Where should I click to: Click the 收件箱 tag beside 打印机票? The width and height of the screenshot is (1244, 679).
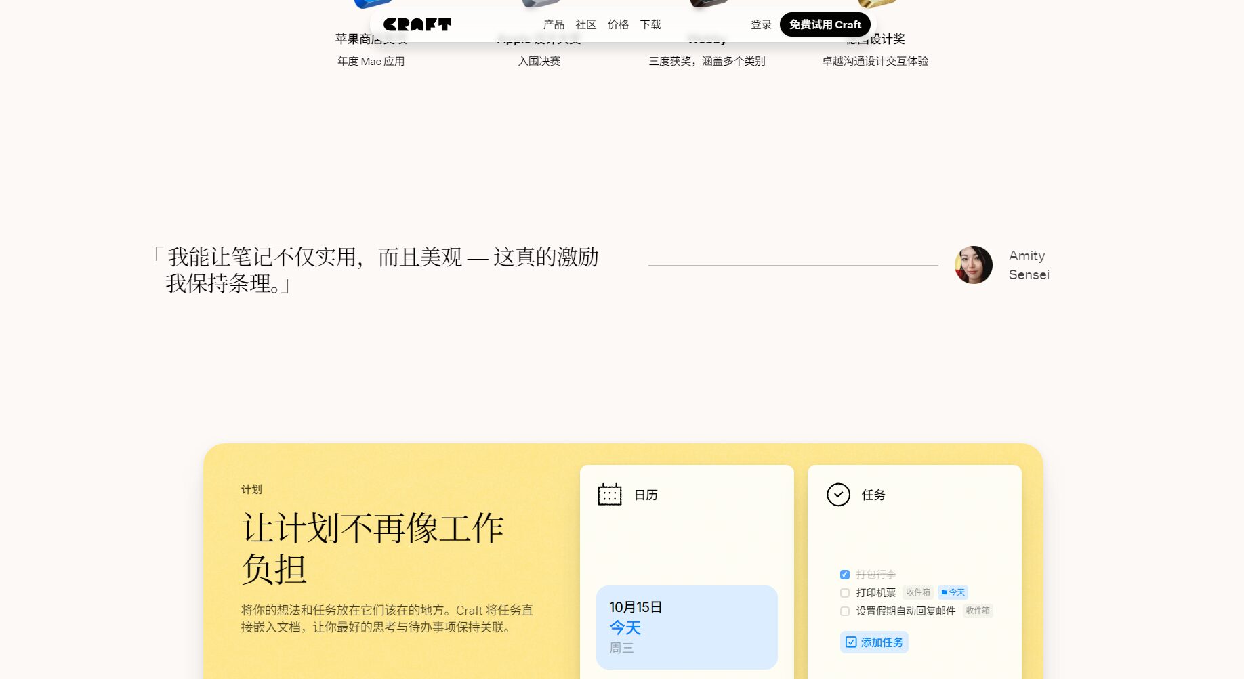click(917, 592)
